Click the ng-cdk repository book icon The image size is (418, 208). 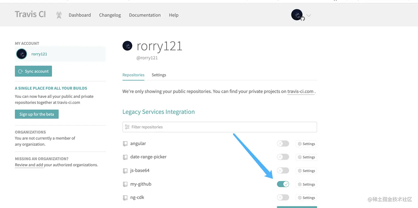[125, 198]
